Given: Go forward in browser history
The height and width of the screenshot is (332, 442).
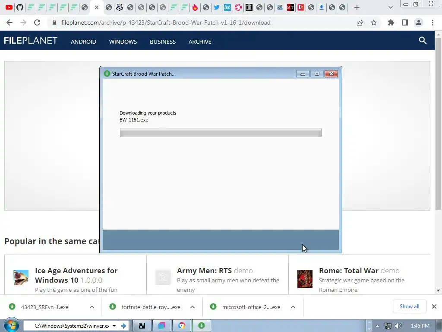Looking at the screenshot, I should [x=23, y=22].
